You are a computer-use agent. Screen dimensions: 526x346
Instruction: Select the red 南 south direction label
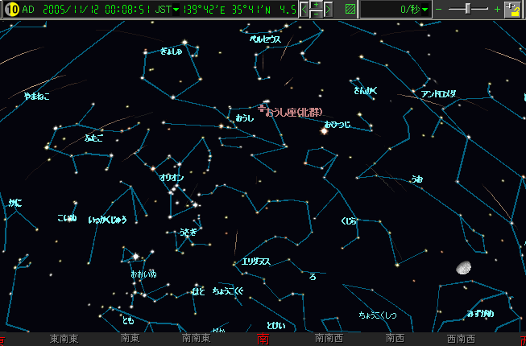(263, 340)
